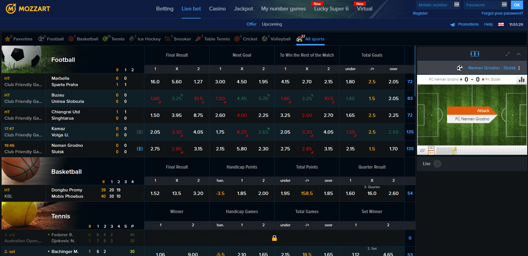The height and width of the screenshot is (256, 528).
Task: Collapse the match tracker panel with chevron
Action: (519, 54)
